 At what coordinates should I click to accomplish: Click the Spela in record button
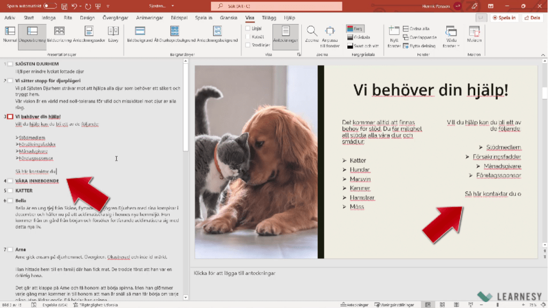(x=505, y=18)
